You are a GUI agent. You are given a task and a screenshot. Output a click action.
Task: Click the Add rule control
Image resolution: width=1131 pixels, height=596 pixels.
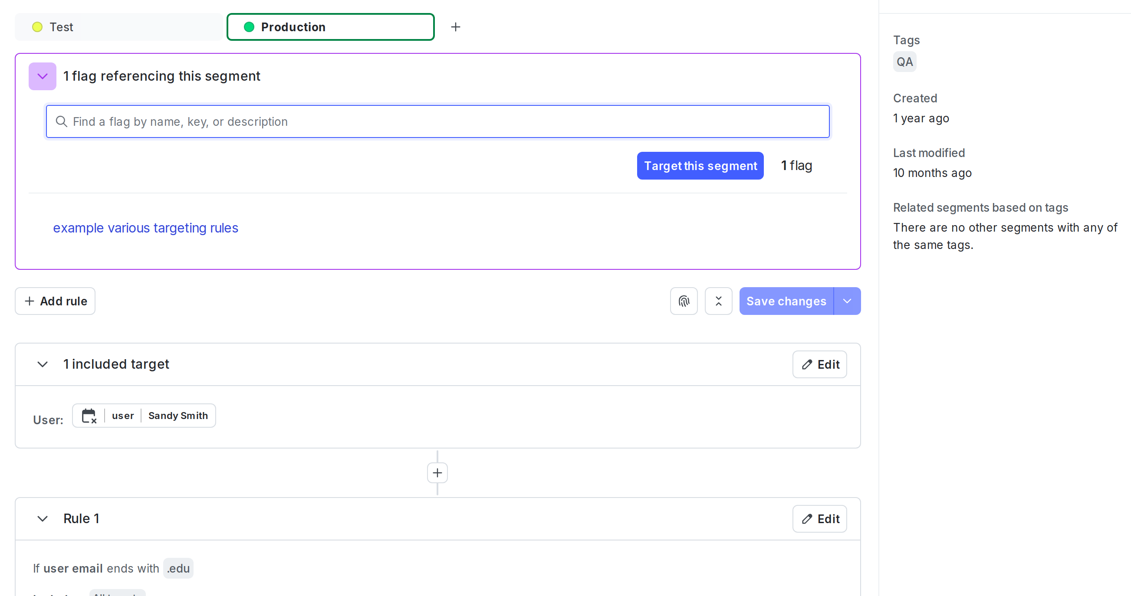[x=55, y=301]
